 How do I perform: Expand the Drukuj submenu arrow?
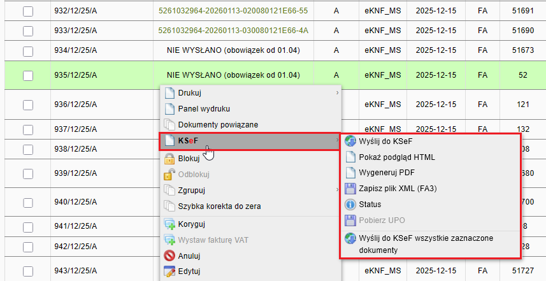click(x=337, y=93)
